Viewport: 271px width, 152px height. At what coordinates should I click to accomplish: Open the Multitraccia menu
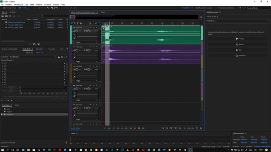coord(19,5)
